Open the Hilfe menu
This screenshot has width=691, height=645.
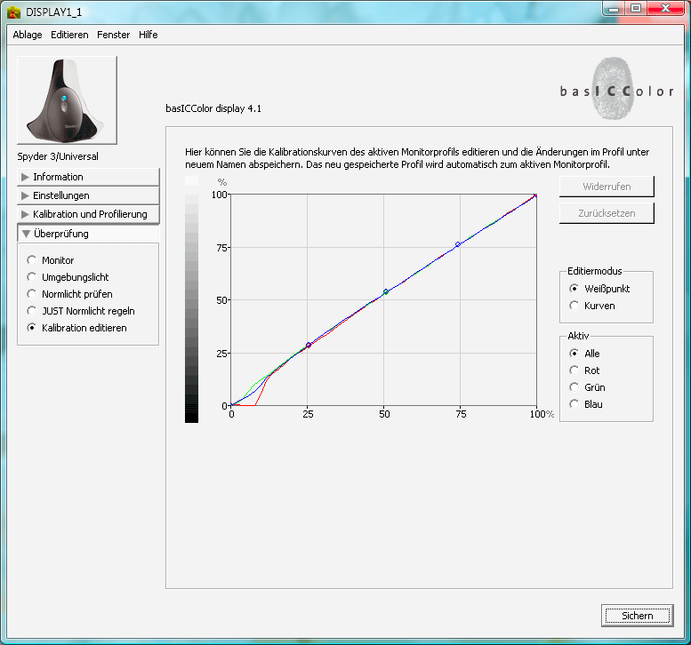tap(148, 35)
